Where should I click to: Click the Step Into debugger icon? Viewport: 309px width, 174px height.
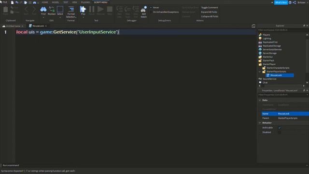pos(119,9)
